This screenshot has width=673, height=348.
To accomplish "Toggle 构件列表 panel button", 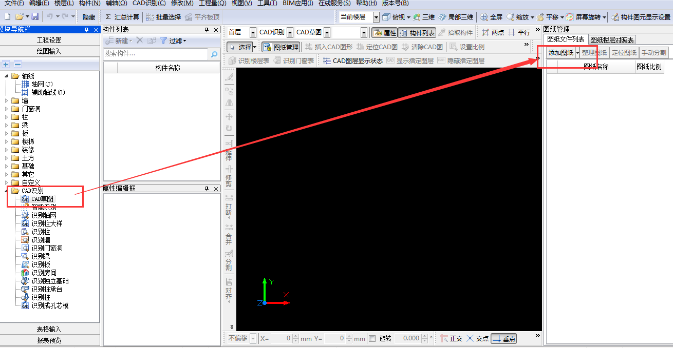I will [x=417, y=32].
